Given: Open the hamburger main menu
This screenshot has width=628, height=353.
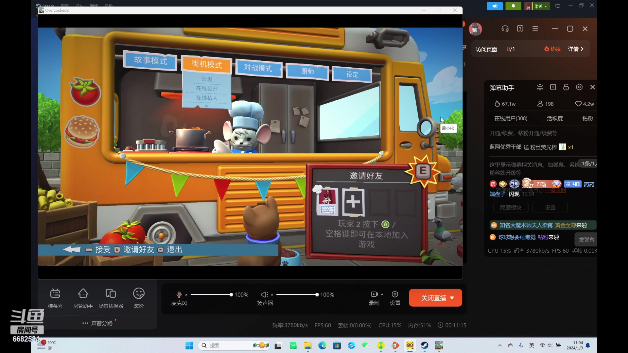Looking at the screenshot, I should 535,29.
